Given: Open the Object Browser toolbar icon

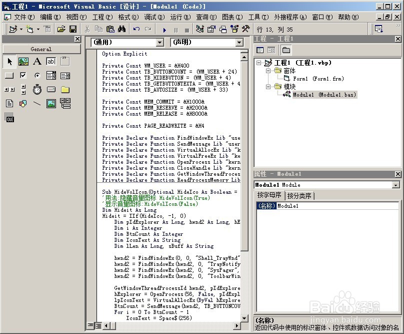Looking at the screenshot, I should click(x=234, y=29).
